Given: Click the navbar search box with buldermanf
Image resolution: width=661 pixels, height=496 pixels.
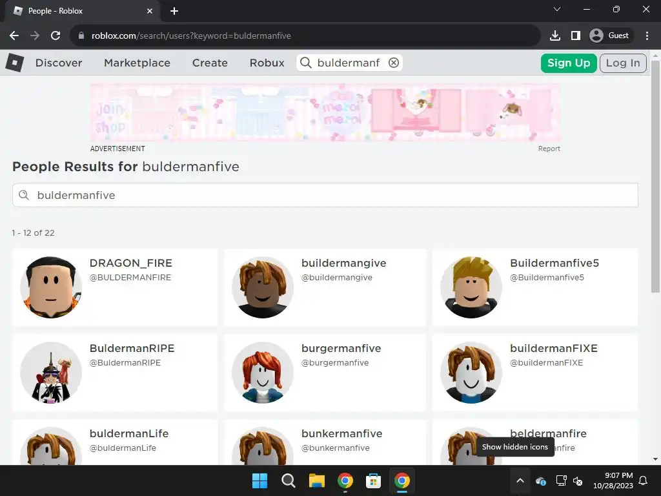Looking at the screenshot, I should click(x=349, y=63).
